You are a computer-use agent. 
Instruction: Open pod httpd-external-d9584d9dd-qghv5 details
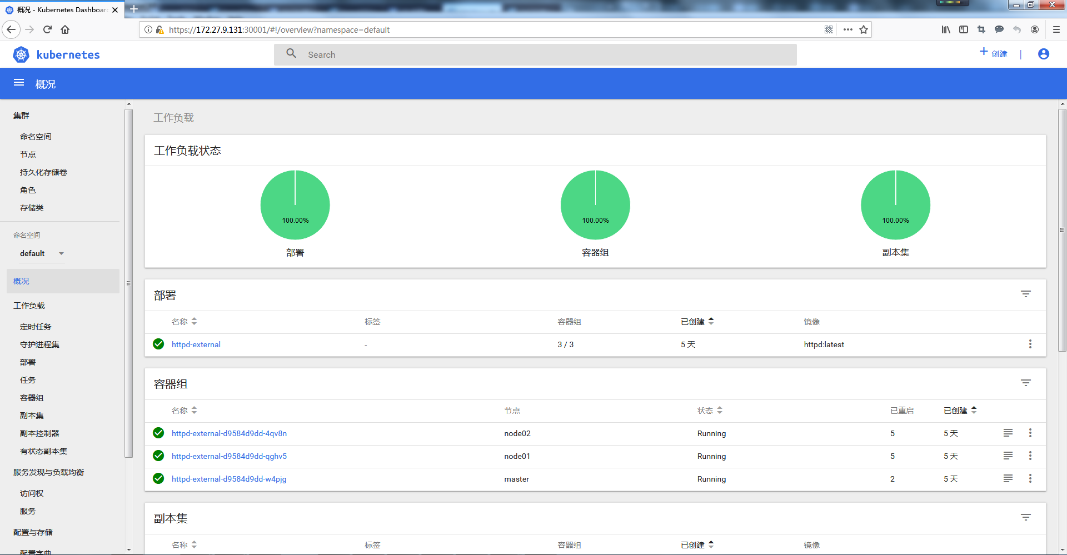coord(229,456)
